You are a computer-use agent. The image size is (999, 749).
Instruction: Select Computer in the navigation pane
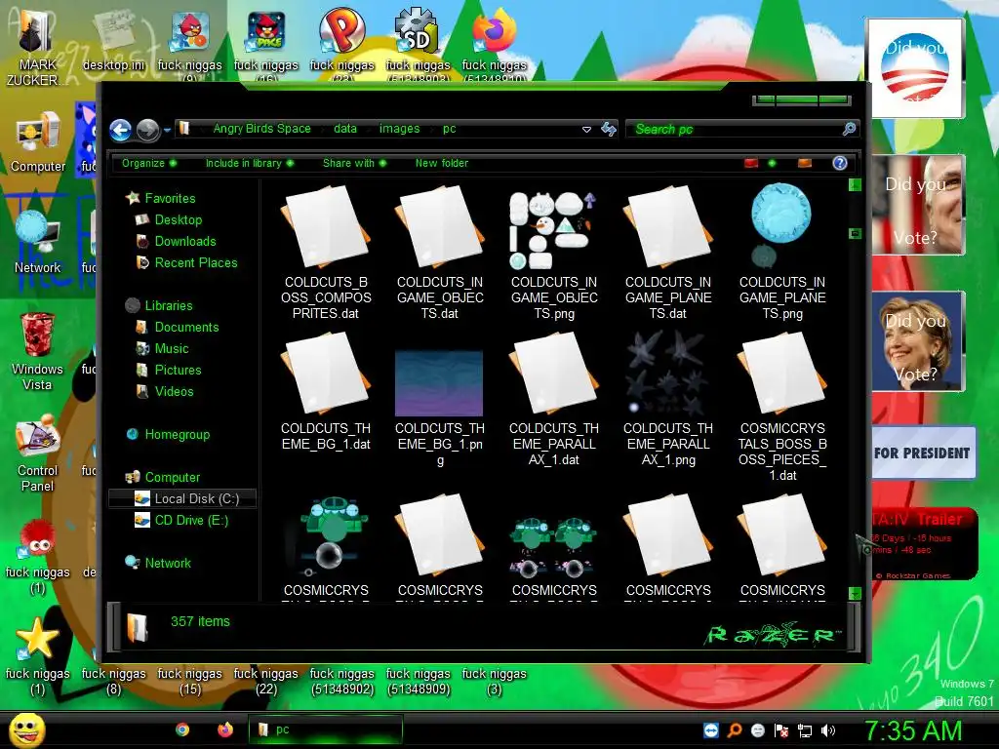click(x=172, y=477)
